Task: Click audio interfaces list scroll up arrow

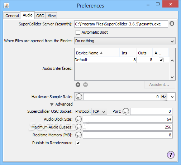Action: (172, 60)
